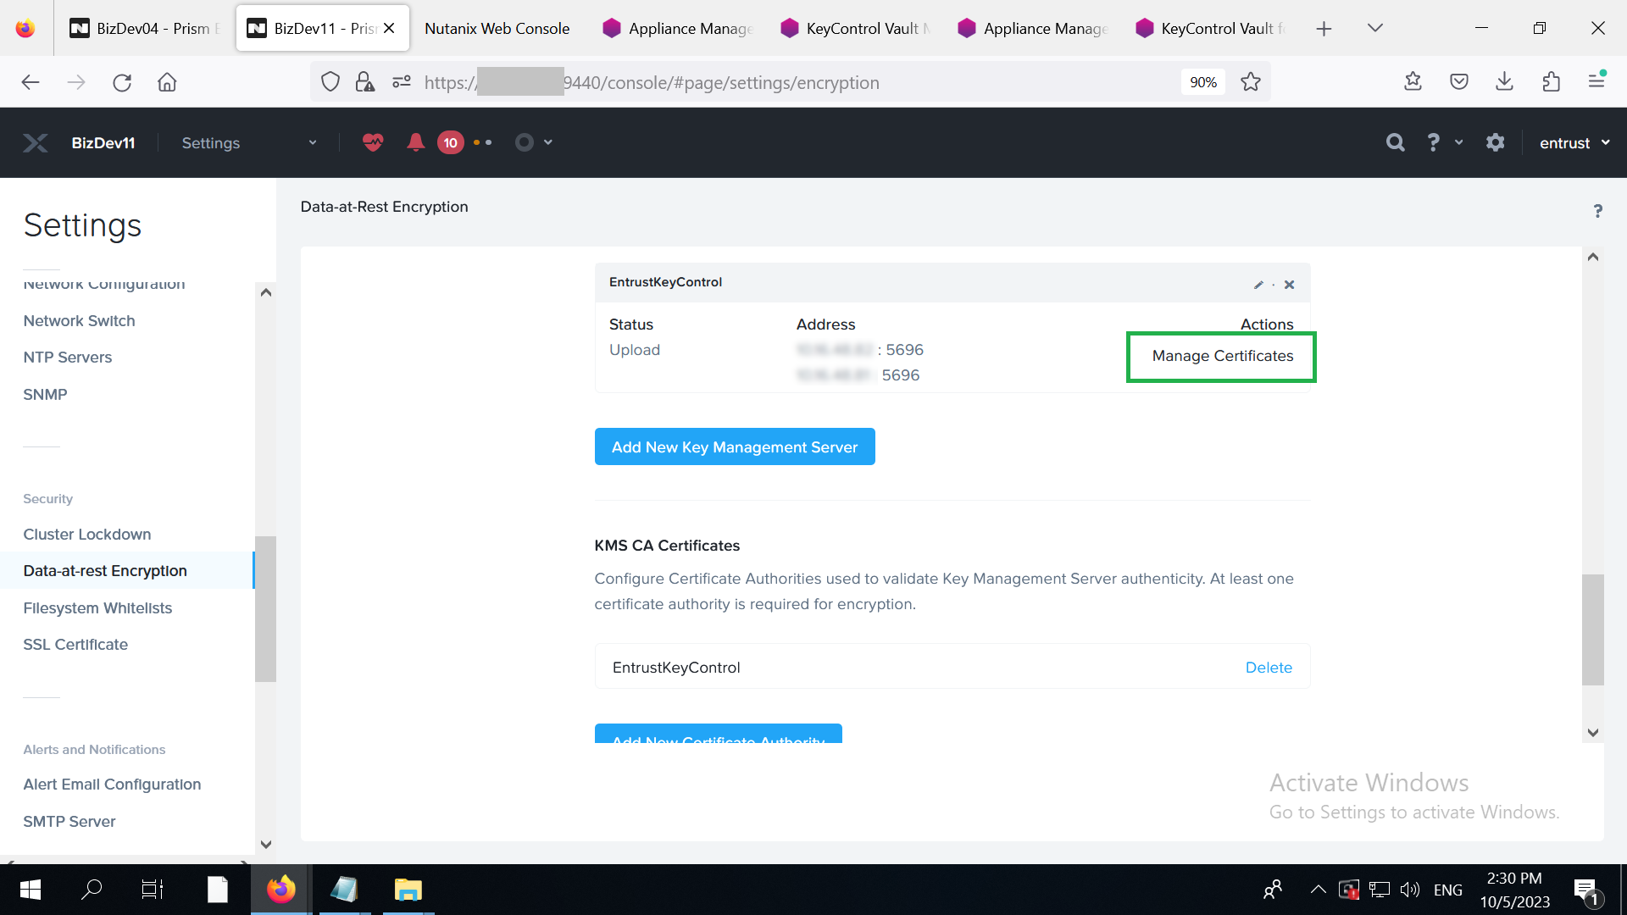Viewport: 1627px width, 915px height.
Task: Switch to first KeyControl Vault tab
Action: [856, 28]
